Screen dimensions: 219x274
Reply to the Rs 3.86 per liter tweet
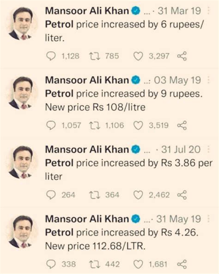point(51,195)
